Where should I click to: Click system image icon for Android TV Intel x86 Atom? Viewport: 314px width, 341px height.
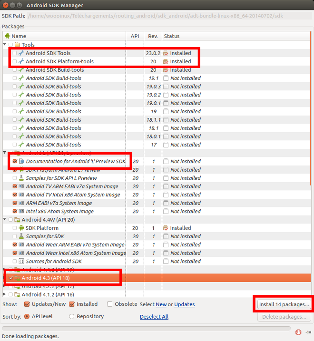21,195
